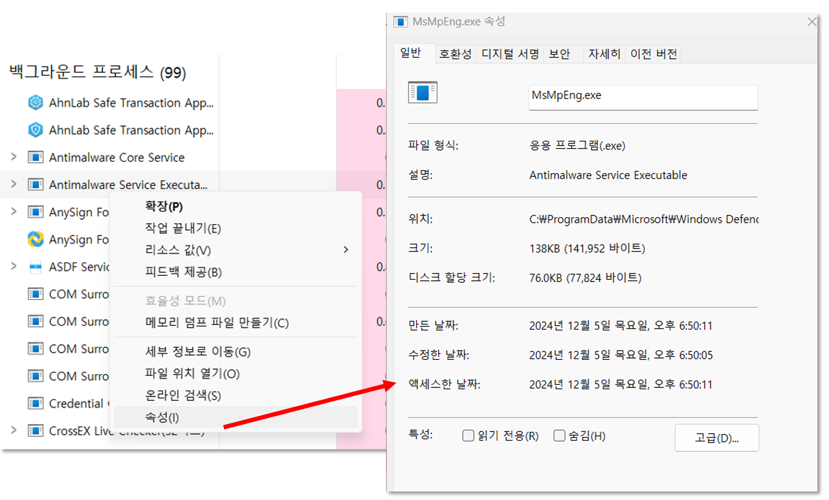This screenshot has height=500, width=829.
Task: Click the 파일 형식: label
Action: pos(433,146)
